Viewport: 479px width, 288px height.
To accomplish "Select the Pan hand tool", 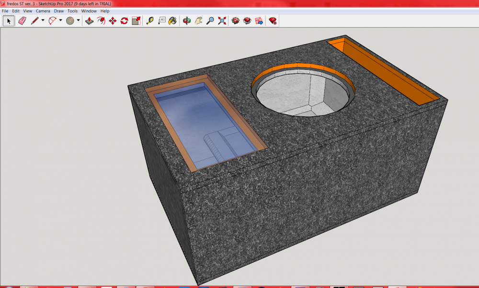I will (x=199, y=21).
